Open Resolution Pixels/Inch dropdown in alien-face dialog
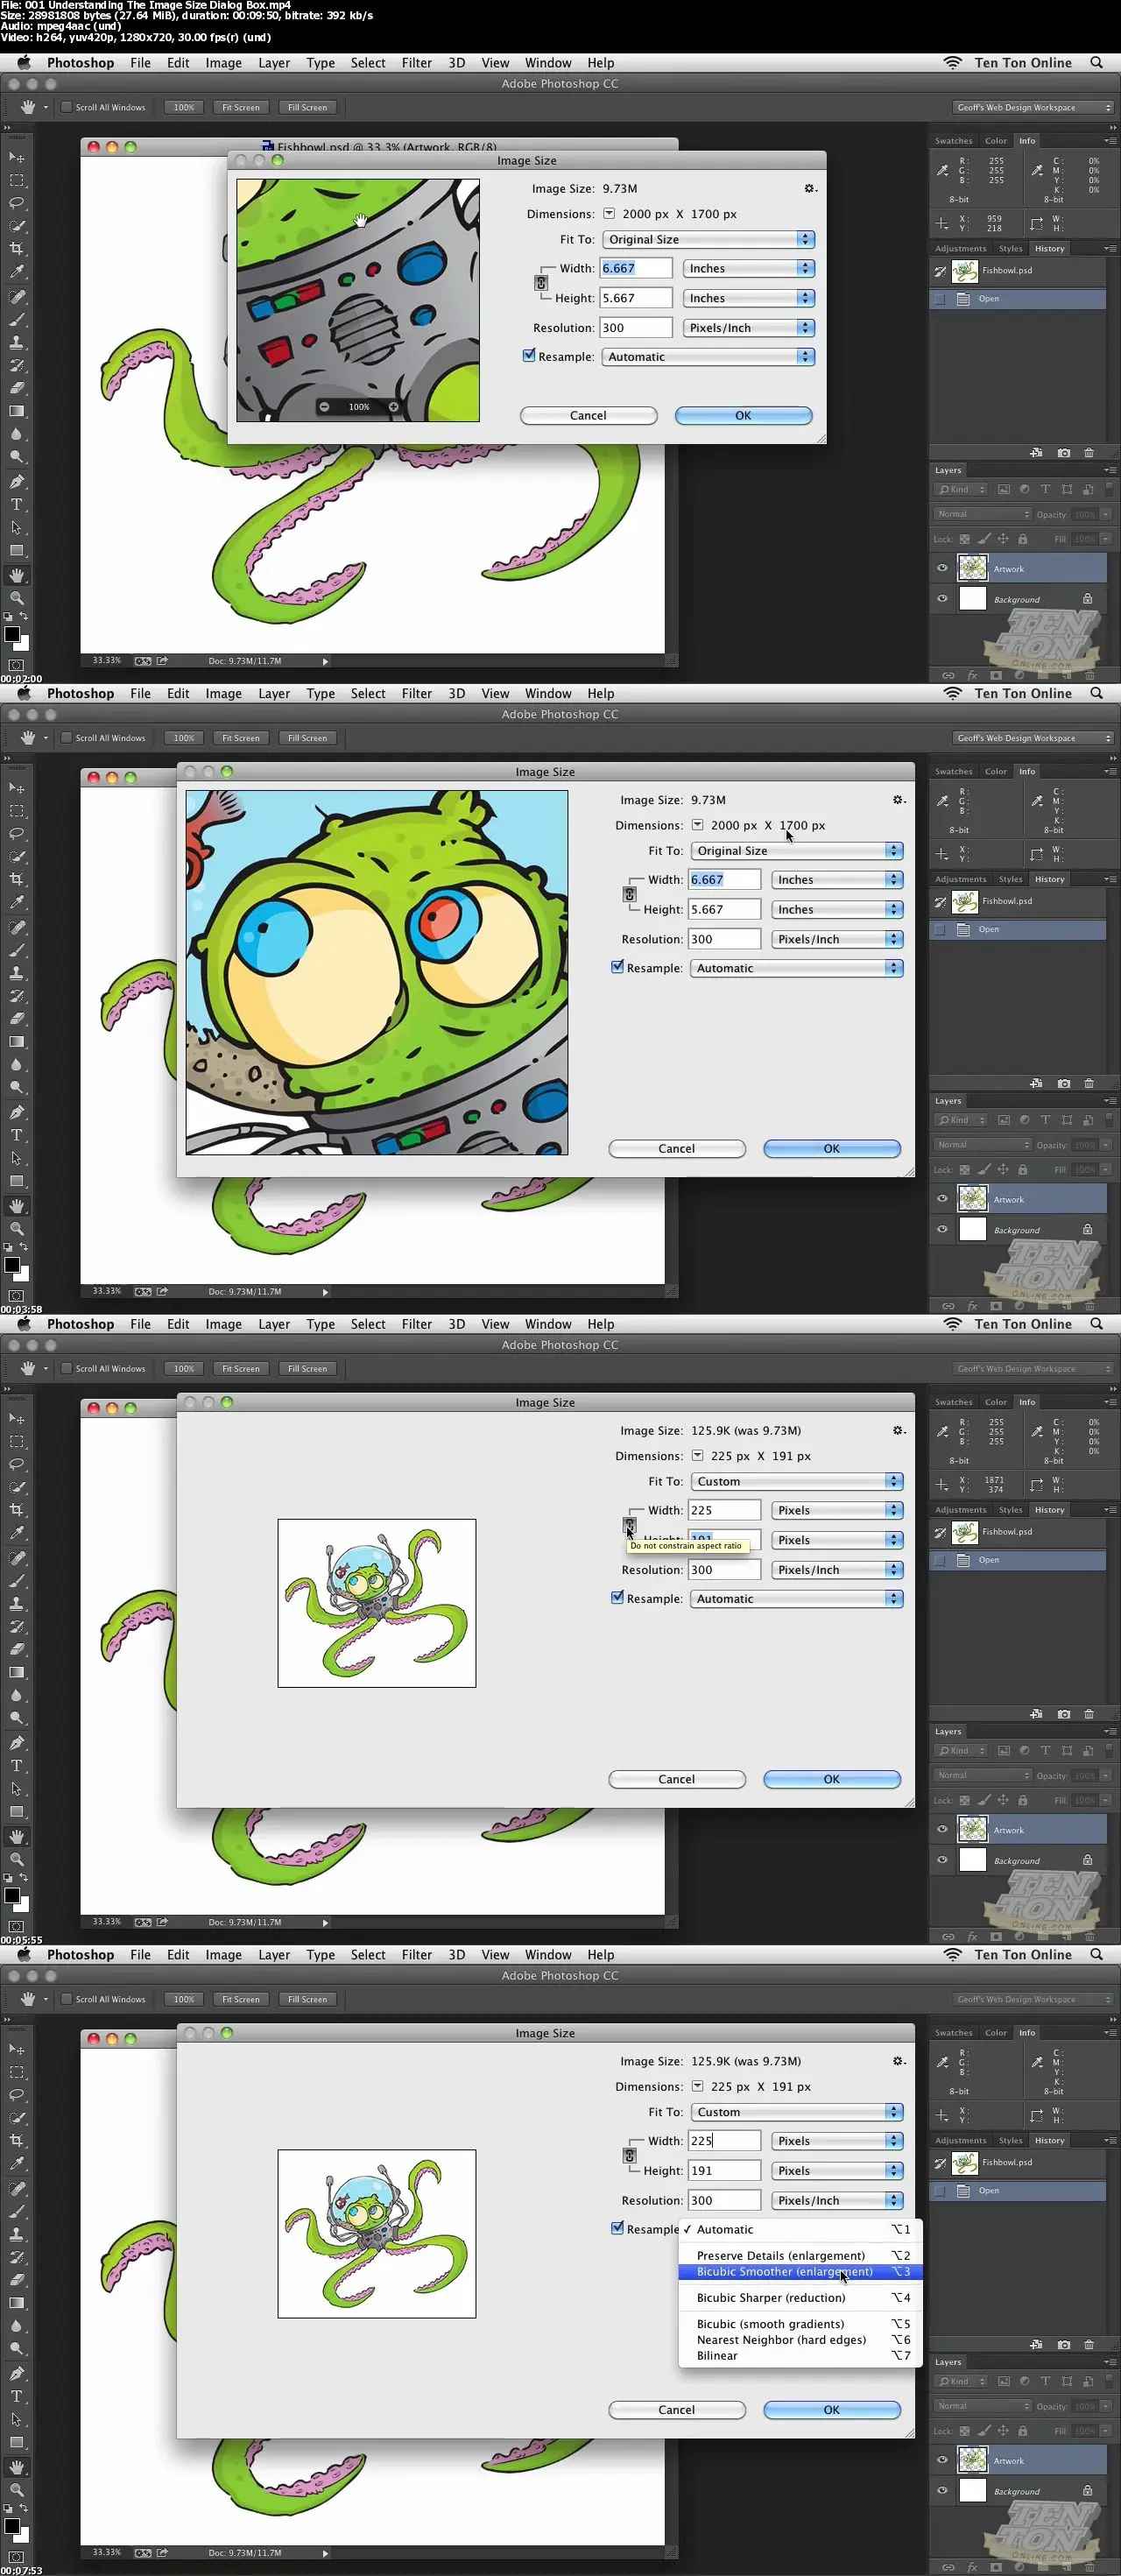The height and width of the screenshot is (2576, 1121). [837, 939]
